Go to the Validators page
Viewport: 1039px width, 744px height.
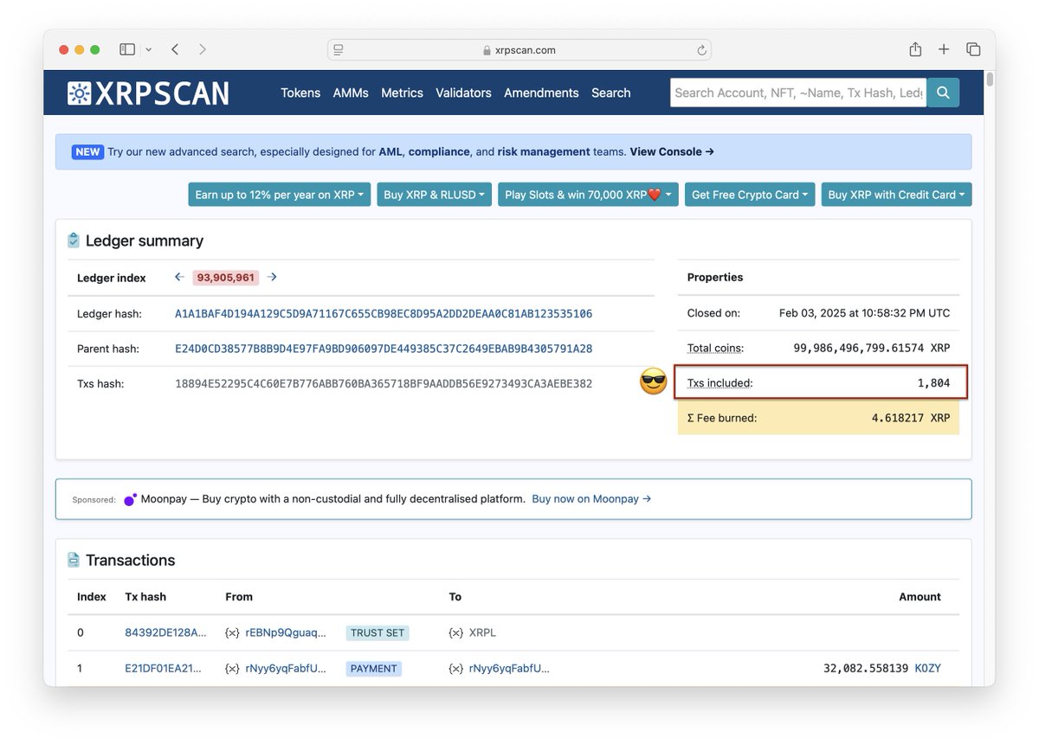[x=463, y=93]
